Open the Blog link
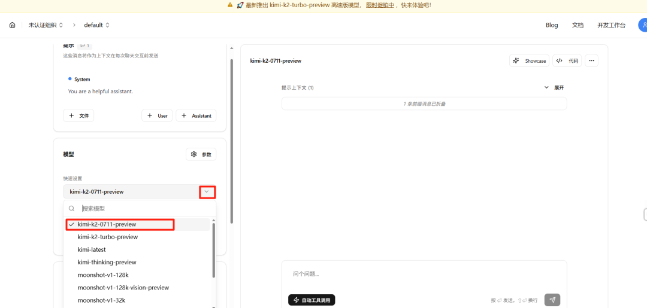 552,25
